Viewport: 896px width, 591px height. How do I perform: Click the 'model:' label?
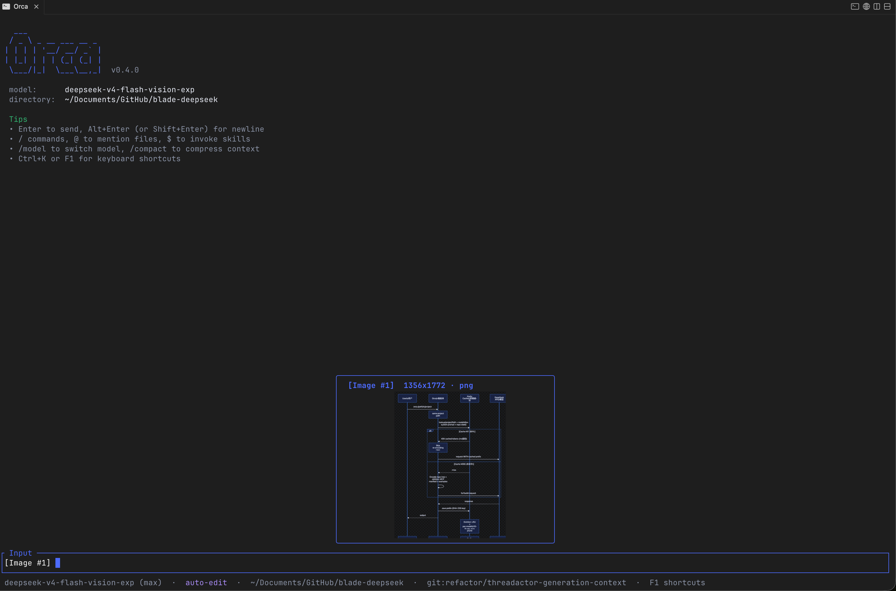[x=23, y=90]
